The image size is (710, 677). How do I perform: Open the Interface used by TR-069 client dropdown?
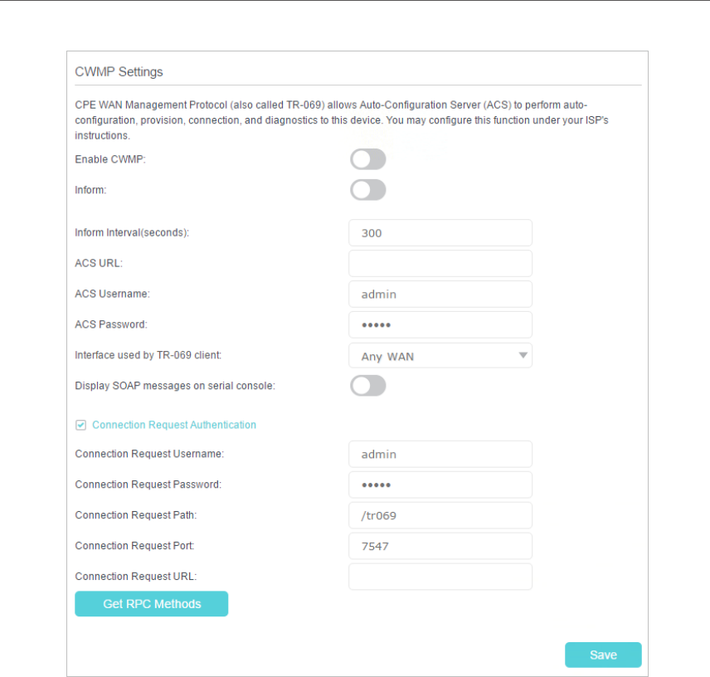pyautogui.click(x=440, y=356)
